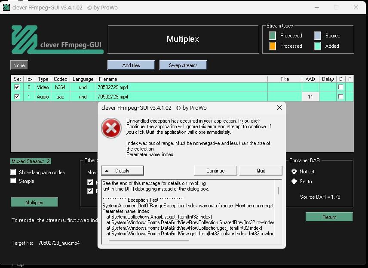Click the AAD column header
The image size is (368, 268).
(310, 79)
